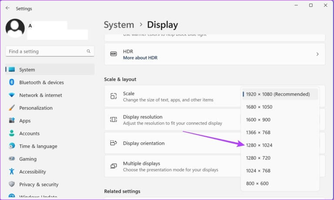Choose 1920 × 1080 (Recommended) resolution

click(x=278, y=94)
